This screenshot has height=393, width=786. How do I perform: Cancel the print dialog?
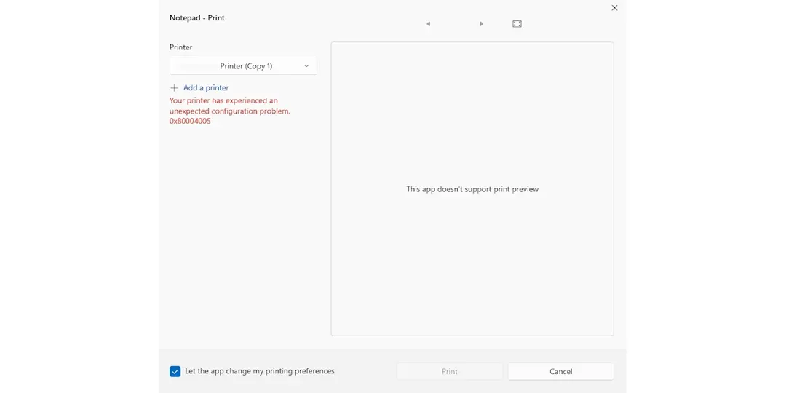(560, 371)
